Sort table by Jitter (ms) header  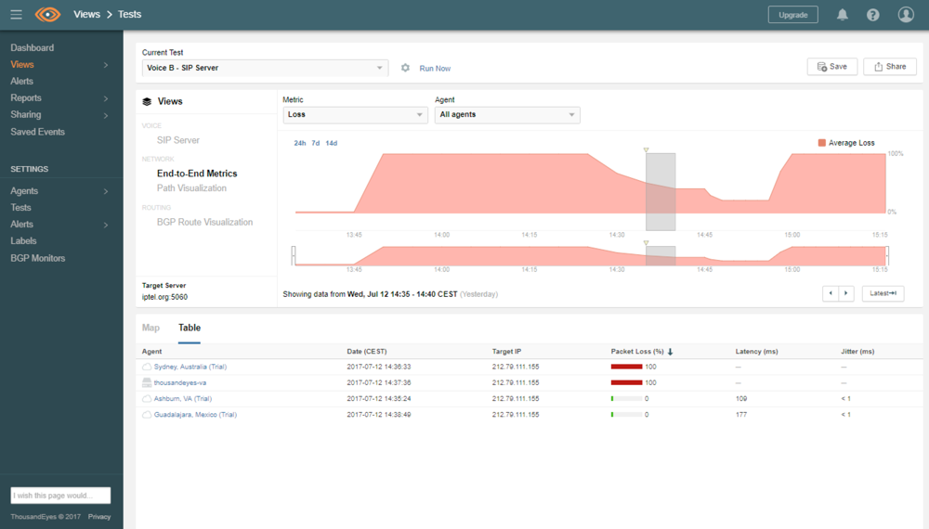(x=857, y=352)
